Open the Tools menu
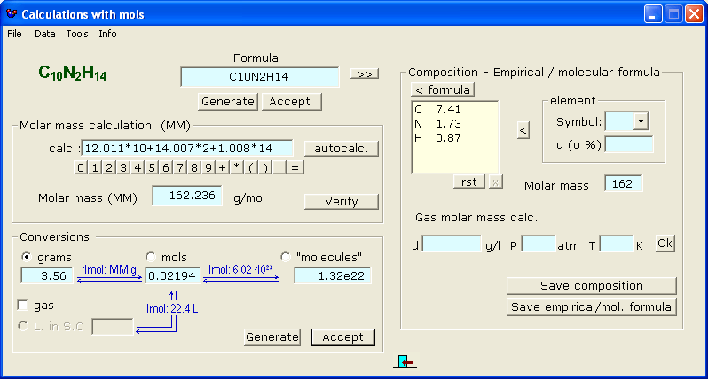Viewport: 708px width, 379px height. pyautogui.click(x=77, y=34)
